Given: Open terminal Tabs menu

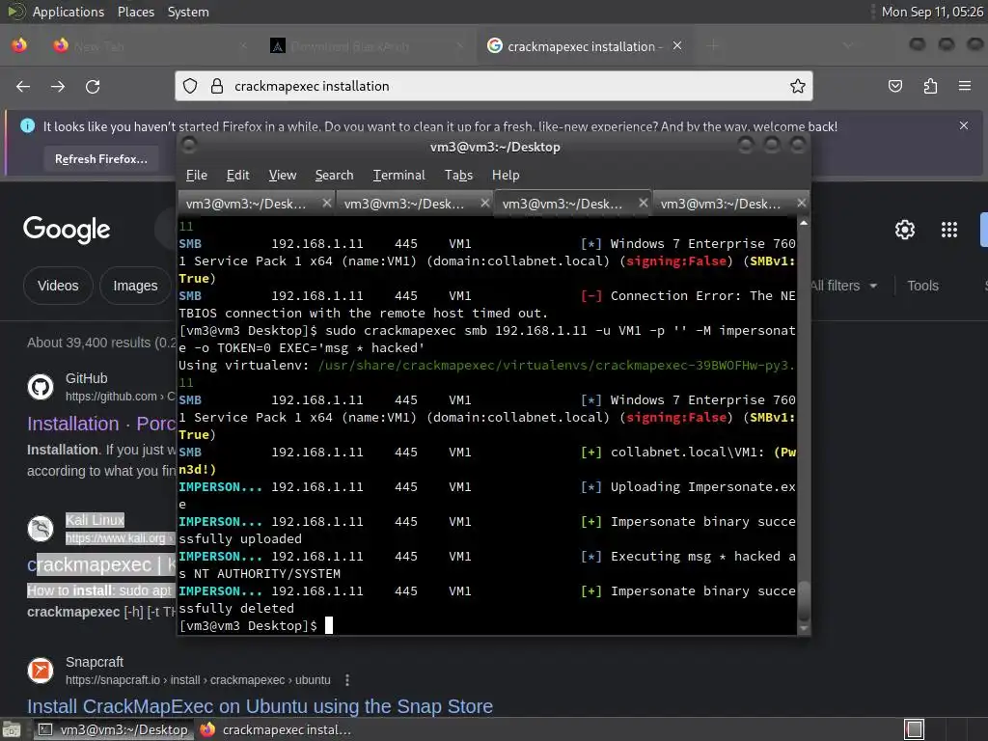Looking at the screenshot, I should point(458,176).
